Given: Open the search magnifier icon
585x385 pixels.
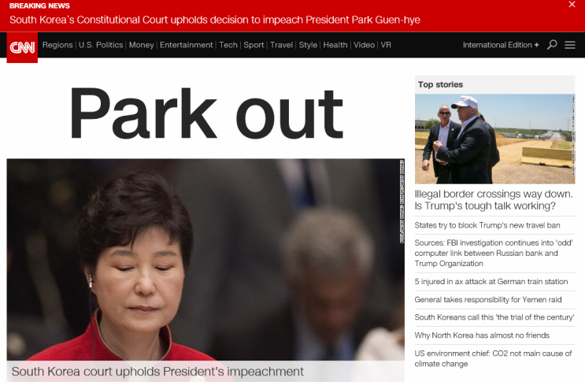Looking at the screenshot, I should [552, 45].
